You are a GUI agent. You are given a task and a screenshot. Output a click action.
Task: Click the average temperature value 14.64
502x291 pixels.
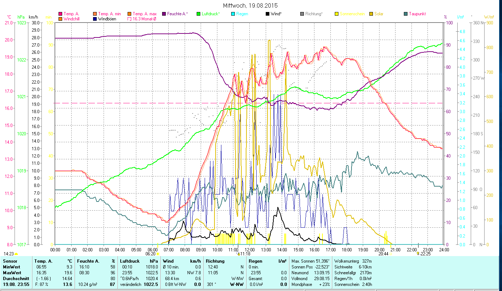coord(67,279)
